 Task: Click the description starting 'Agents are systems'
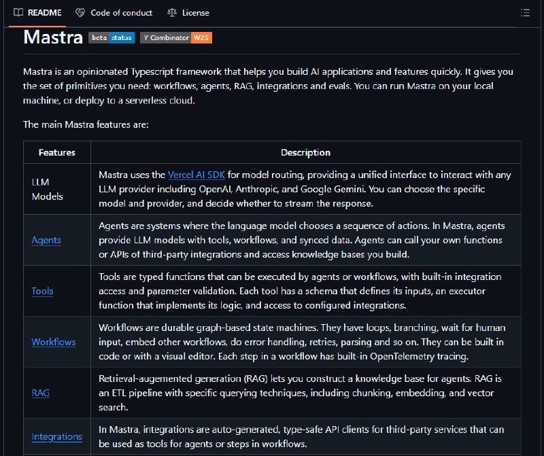tap(302, 240)
